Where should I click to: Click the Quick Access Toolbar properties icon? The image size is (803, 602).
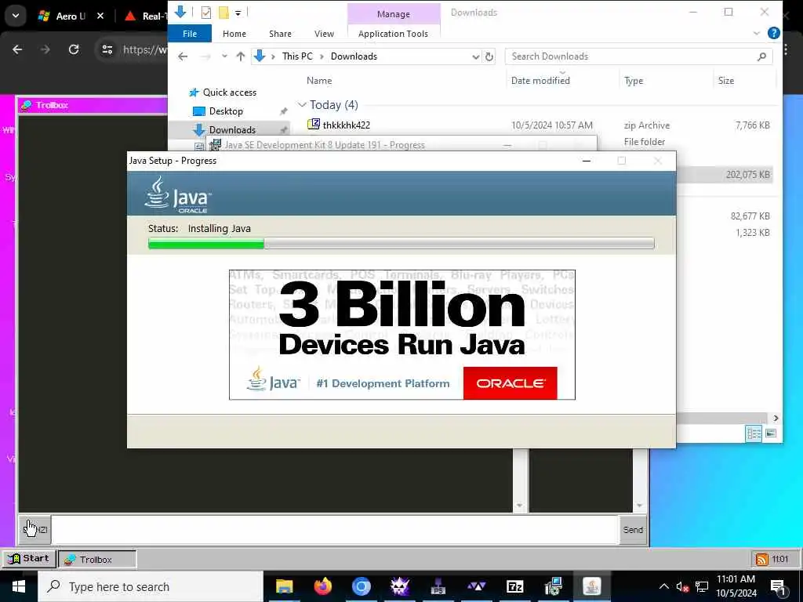click(x=206, y=13)
